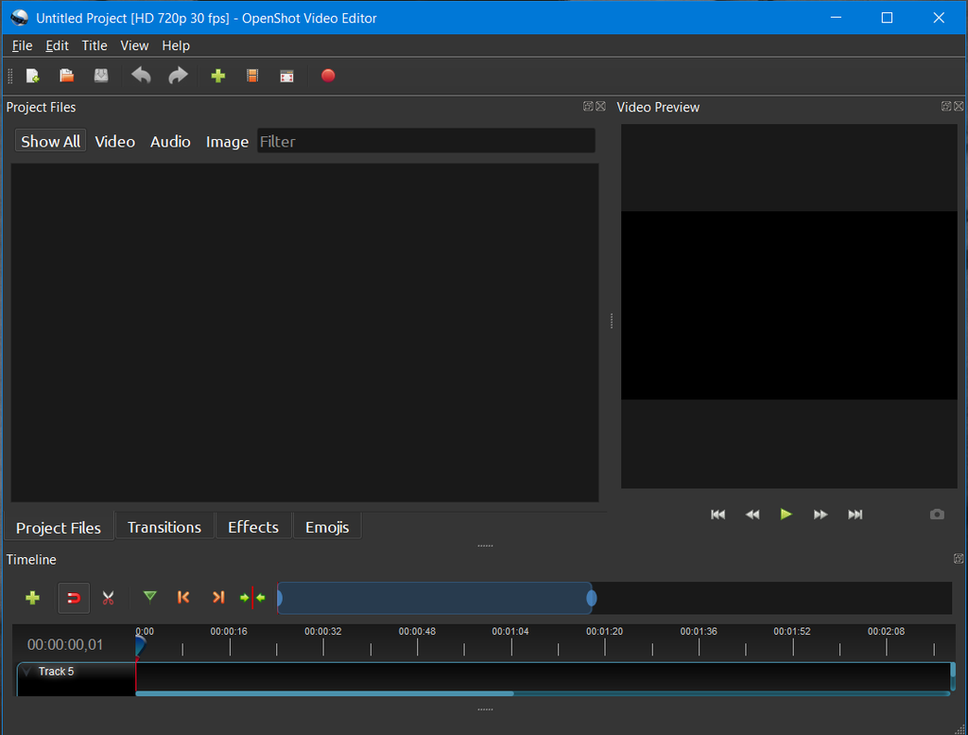The image size is (968, 735).
Task: Select the Show All filter
Action: 51,142
